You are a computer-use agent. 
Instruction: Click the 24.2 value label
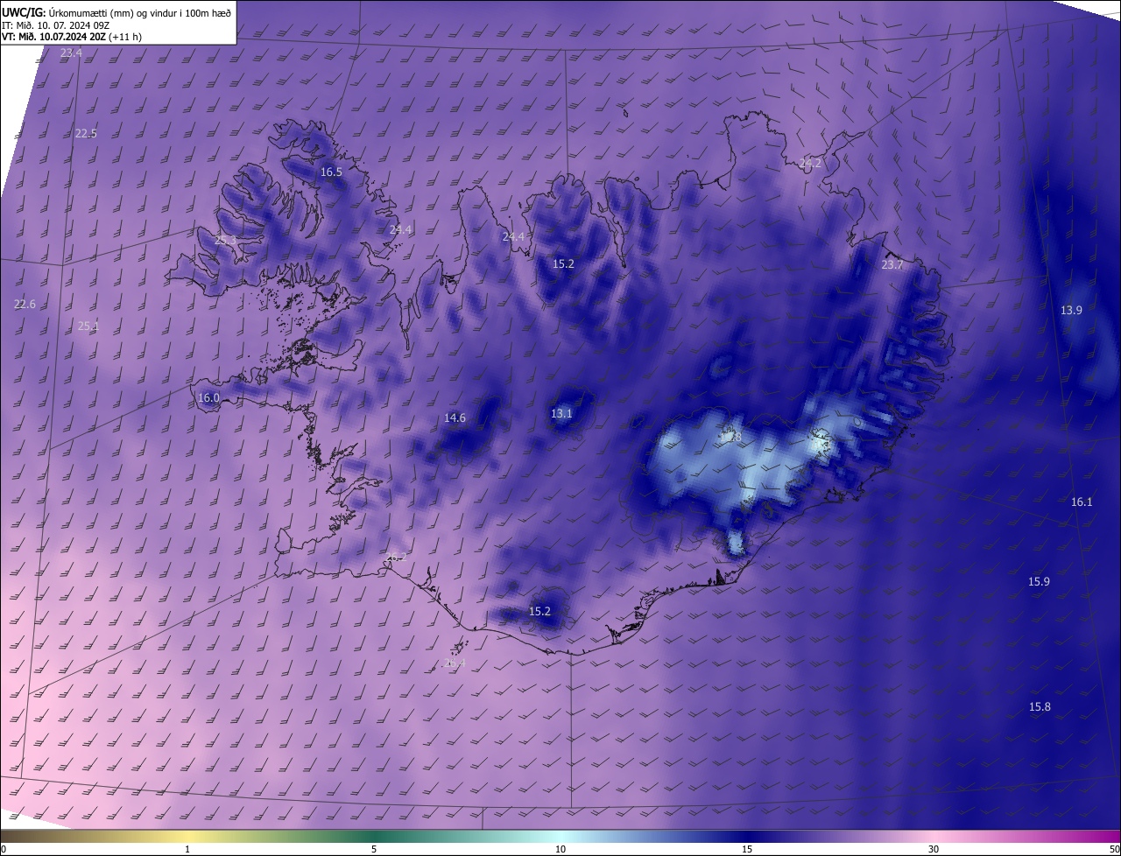(x=811, y=163)
